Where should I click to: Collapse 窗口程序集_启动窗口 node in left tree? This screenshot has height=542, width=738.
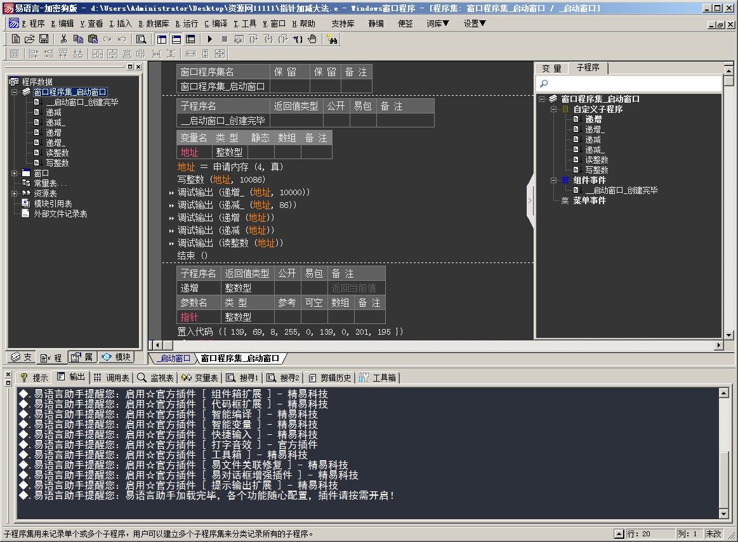coord(14,92)
